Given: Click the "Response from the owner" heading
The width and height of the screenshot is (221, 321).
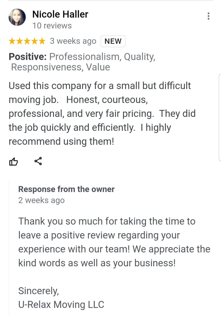Looking at the screenshot, I should 66,189.
